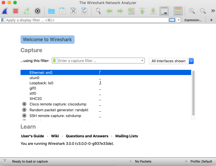Close this capture file icon
This screenshot has height=166, width=216.
coord(73,11)
